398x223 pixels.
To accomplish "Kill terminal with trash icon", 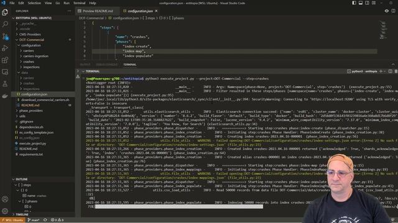I will point(396,71).
